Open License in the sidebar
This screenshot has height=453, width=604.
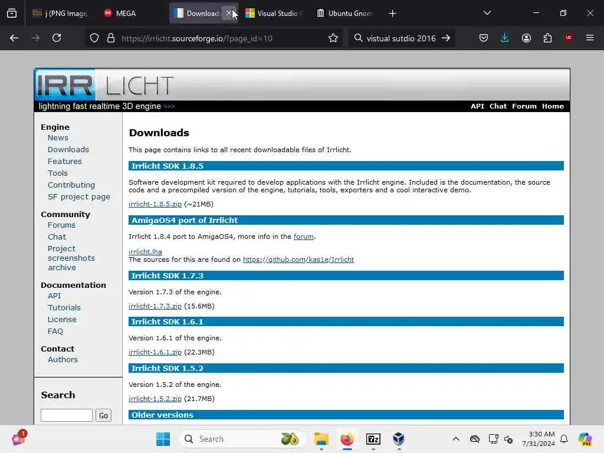click(62, 319)
